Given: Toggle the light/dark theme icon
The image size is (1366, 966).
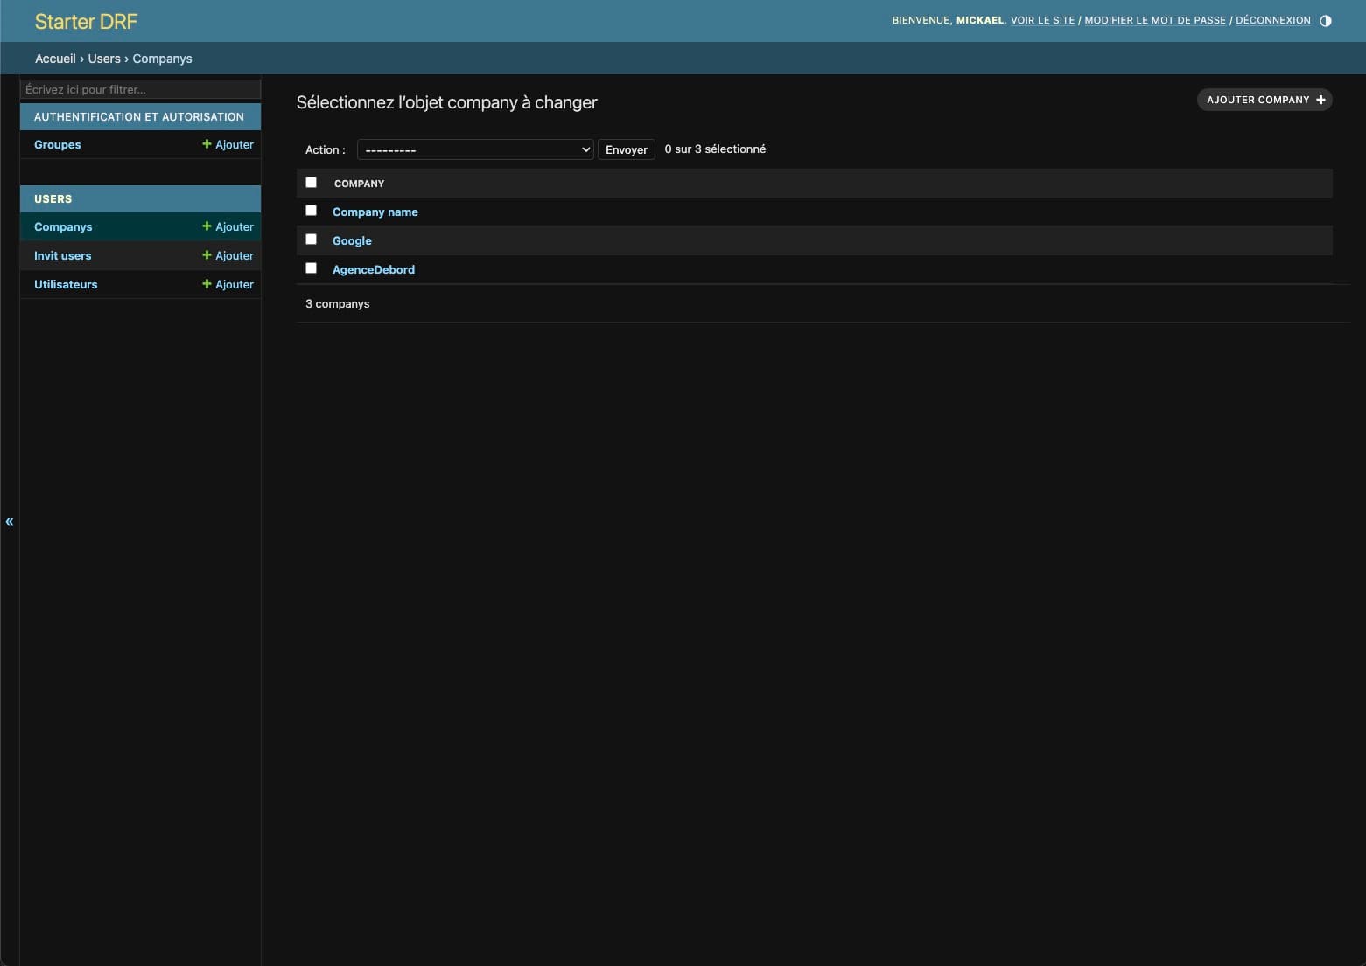Looking at the screenshot, I should 1325,21.
